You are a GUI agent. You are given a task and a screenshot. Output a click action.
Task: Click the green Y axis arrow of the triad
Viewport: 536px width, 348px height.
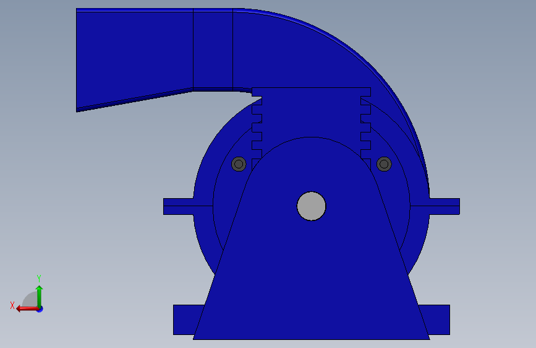click(x=40, y=296)
